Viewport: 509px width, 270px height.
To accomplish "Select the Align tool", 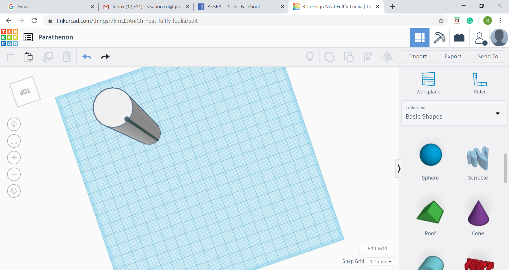I will point(368,57).
